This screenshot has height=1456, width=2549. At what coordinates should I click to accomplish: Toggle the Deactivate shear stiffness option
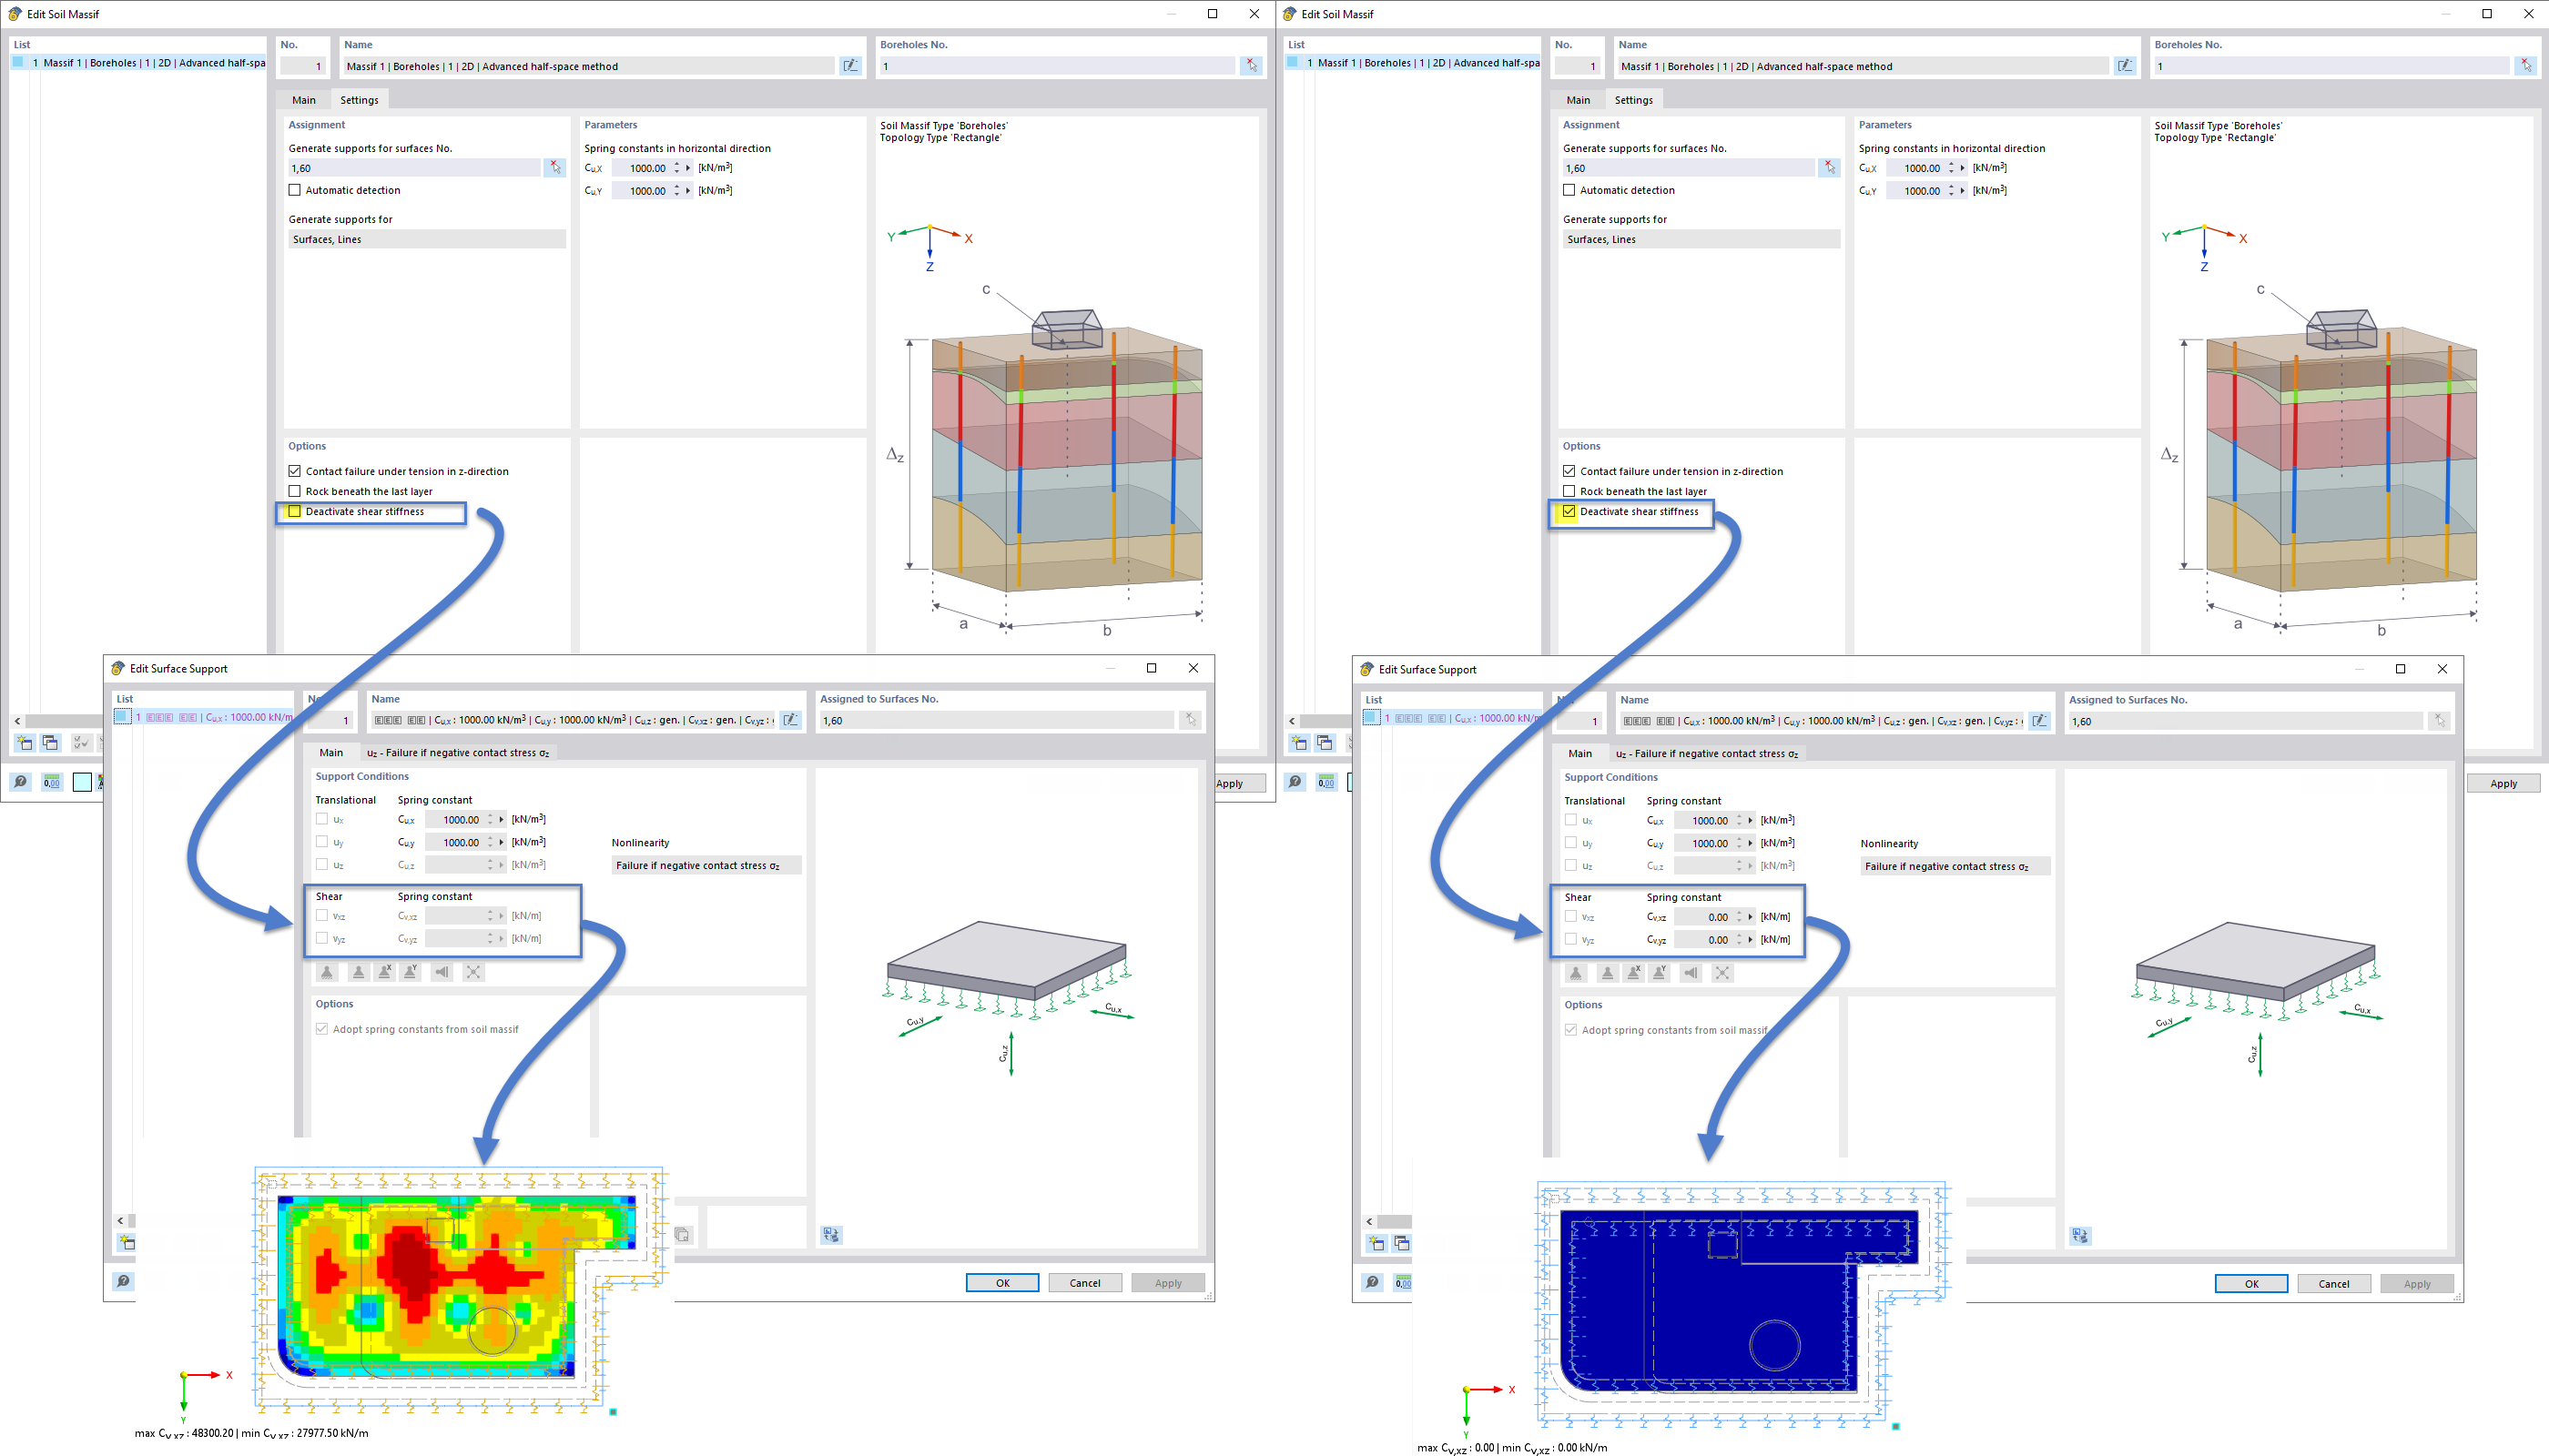click(293, 511)
